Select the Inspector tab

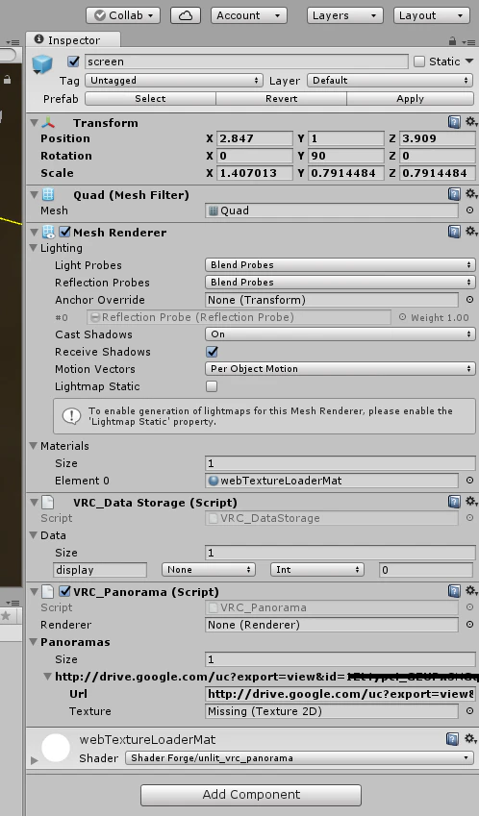pos(73,40)
